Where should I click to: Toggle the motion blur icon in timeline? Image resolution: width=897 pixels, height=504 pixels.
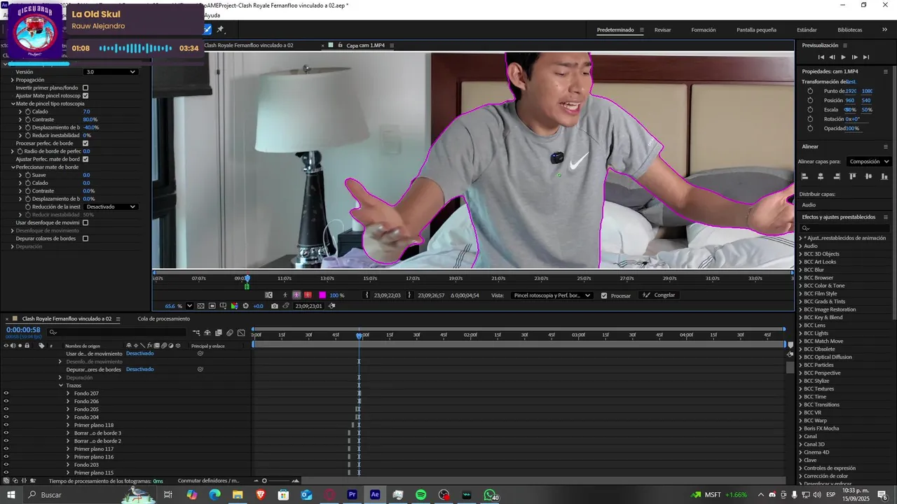[x=230, y=332]
